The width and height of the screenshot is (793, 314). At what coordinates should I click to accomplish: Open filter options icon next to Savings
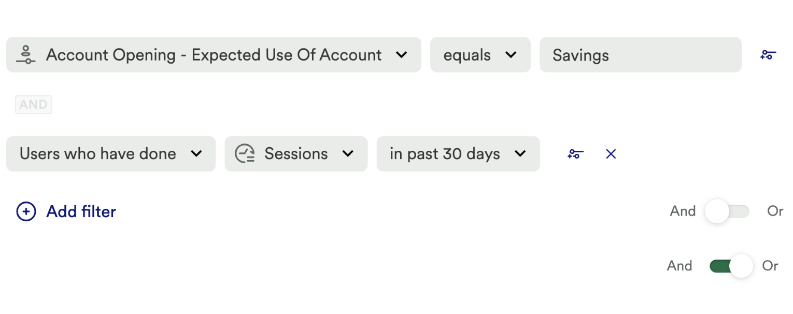tap(768, 55)
